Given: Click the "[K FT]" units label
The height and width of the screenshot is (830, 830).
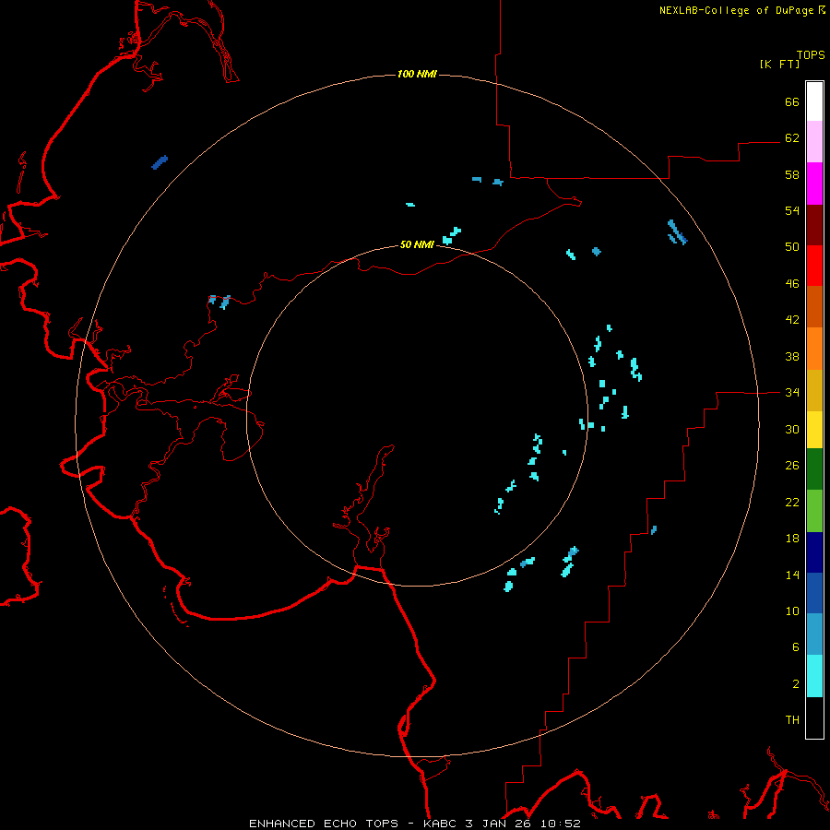Looking at the screenshot, I should [779, 64].
